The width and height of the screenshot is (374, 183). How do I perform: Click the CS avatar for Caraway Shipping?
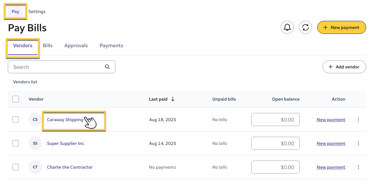pos(35,120)
